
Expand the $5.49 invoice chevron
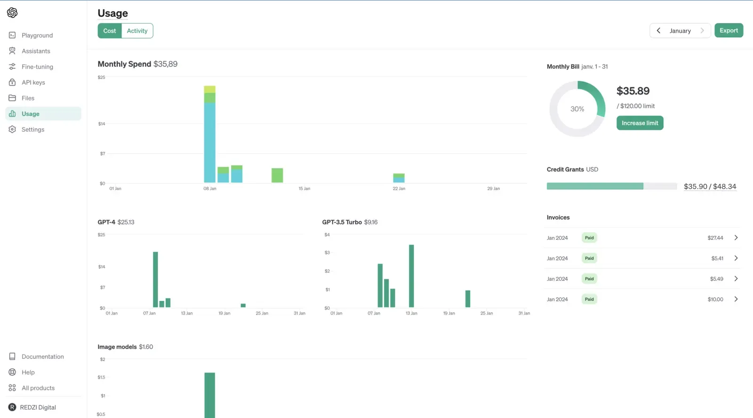(736, 279)
